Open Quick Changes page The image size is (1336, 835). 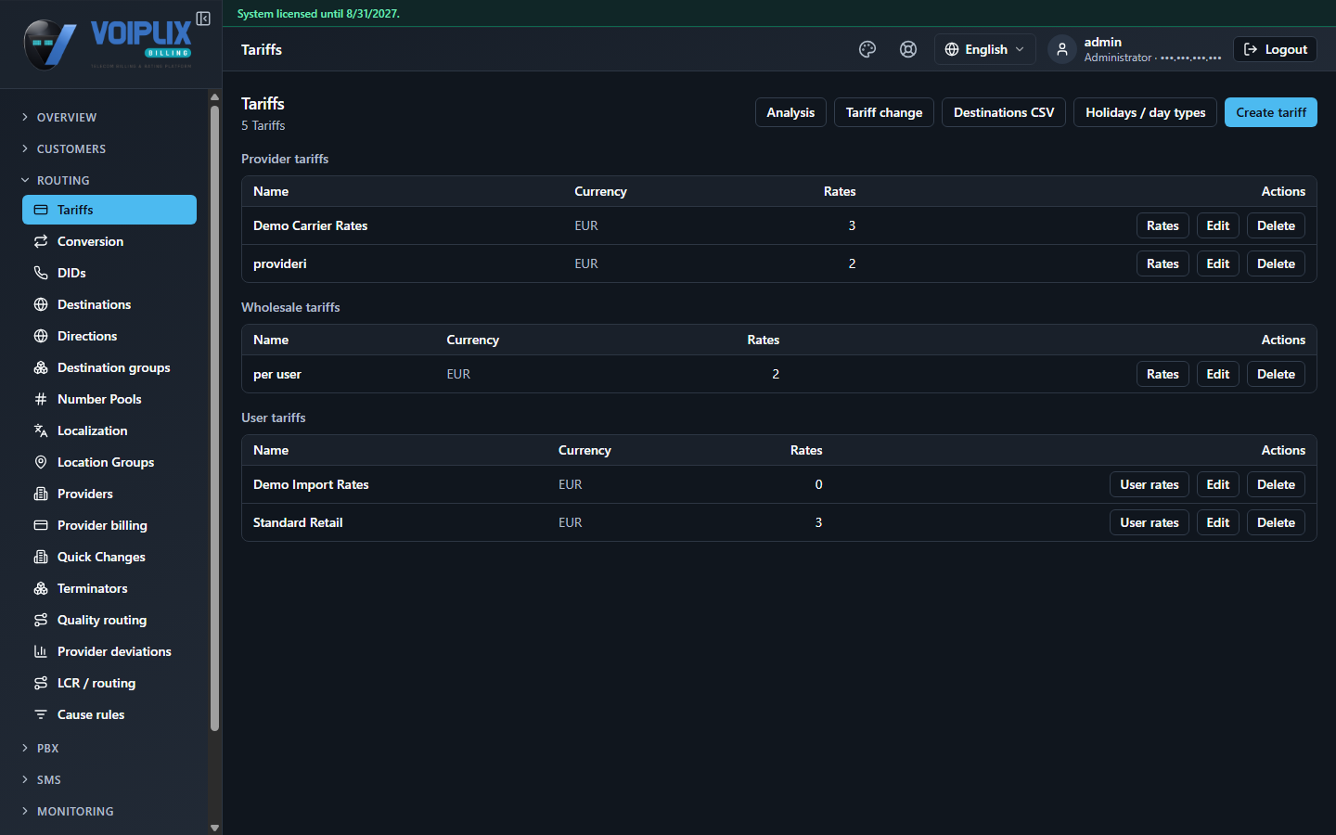[x=109, y=557]
